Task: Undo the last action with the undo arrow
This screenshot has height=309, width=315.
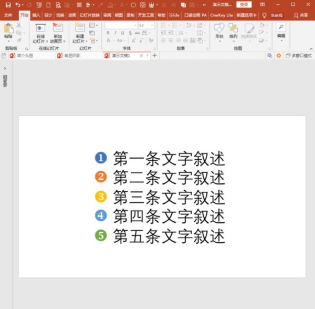Action: [18, 5]
